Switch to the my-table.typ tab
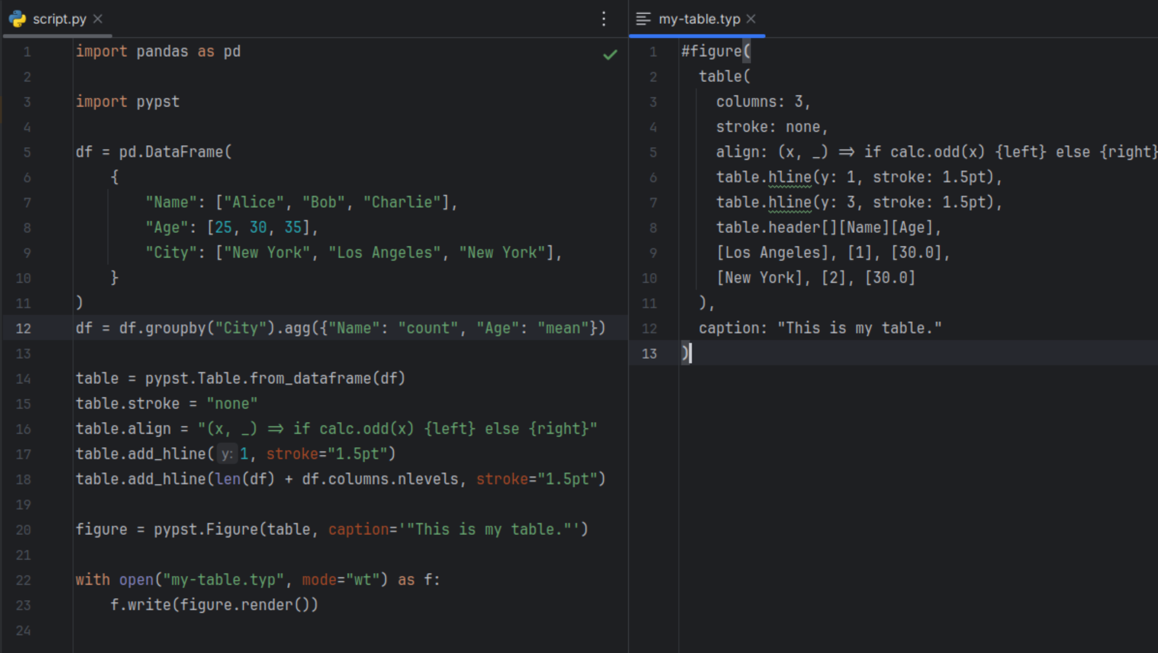The height and width of the screenshot is (653, 1158). (x=699, y=19)
